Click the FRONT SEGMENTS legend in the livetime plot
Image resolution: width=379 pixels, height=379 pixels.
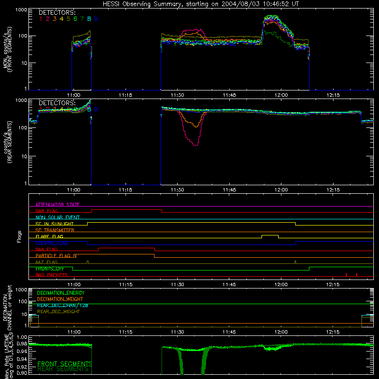tap(64, 364)
